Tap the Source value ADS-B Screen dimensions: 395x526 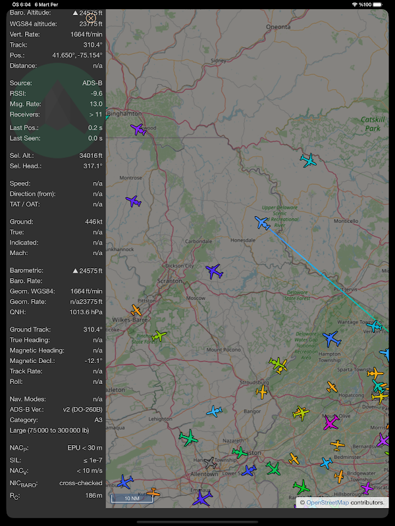pyautogui.click(x=92, y=83)
